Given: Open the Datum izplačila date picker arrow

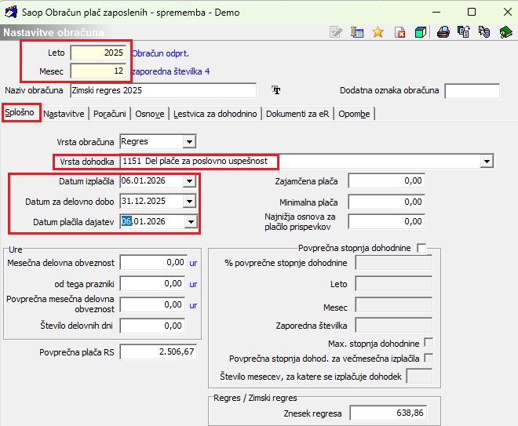Looking at the screenshot, I should [189, 181].
